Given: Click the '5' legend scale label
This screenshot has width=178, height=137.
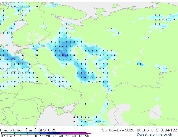Looking at the screenshot, I should pyautogui.click(x=28, y=136).
